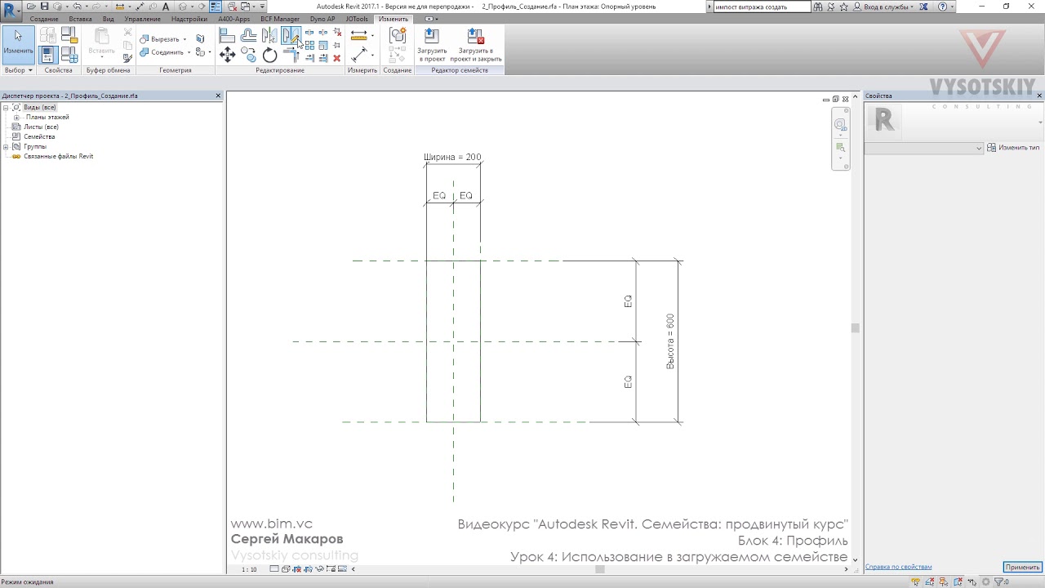Viewport: 1045px width, 588px height.
Task: Select the Copy tool in Редактирование panel
Action: pos(248,56)
